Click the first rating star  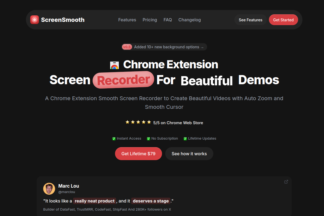click(x=127, y=122)
